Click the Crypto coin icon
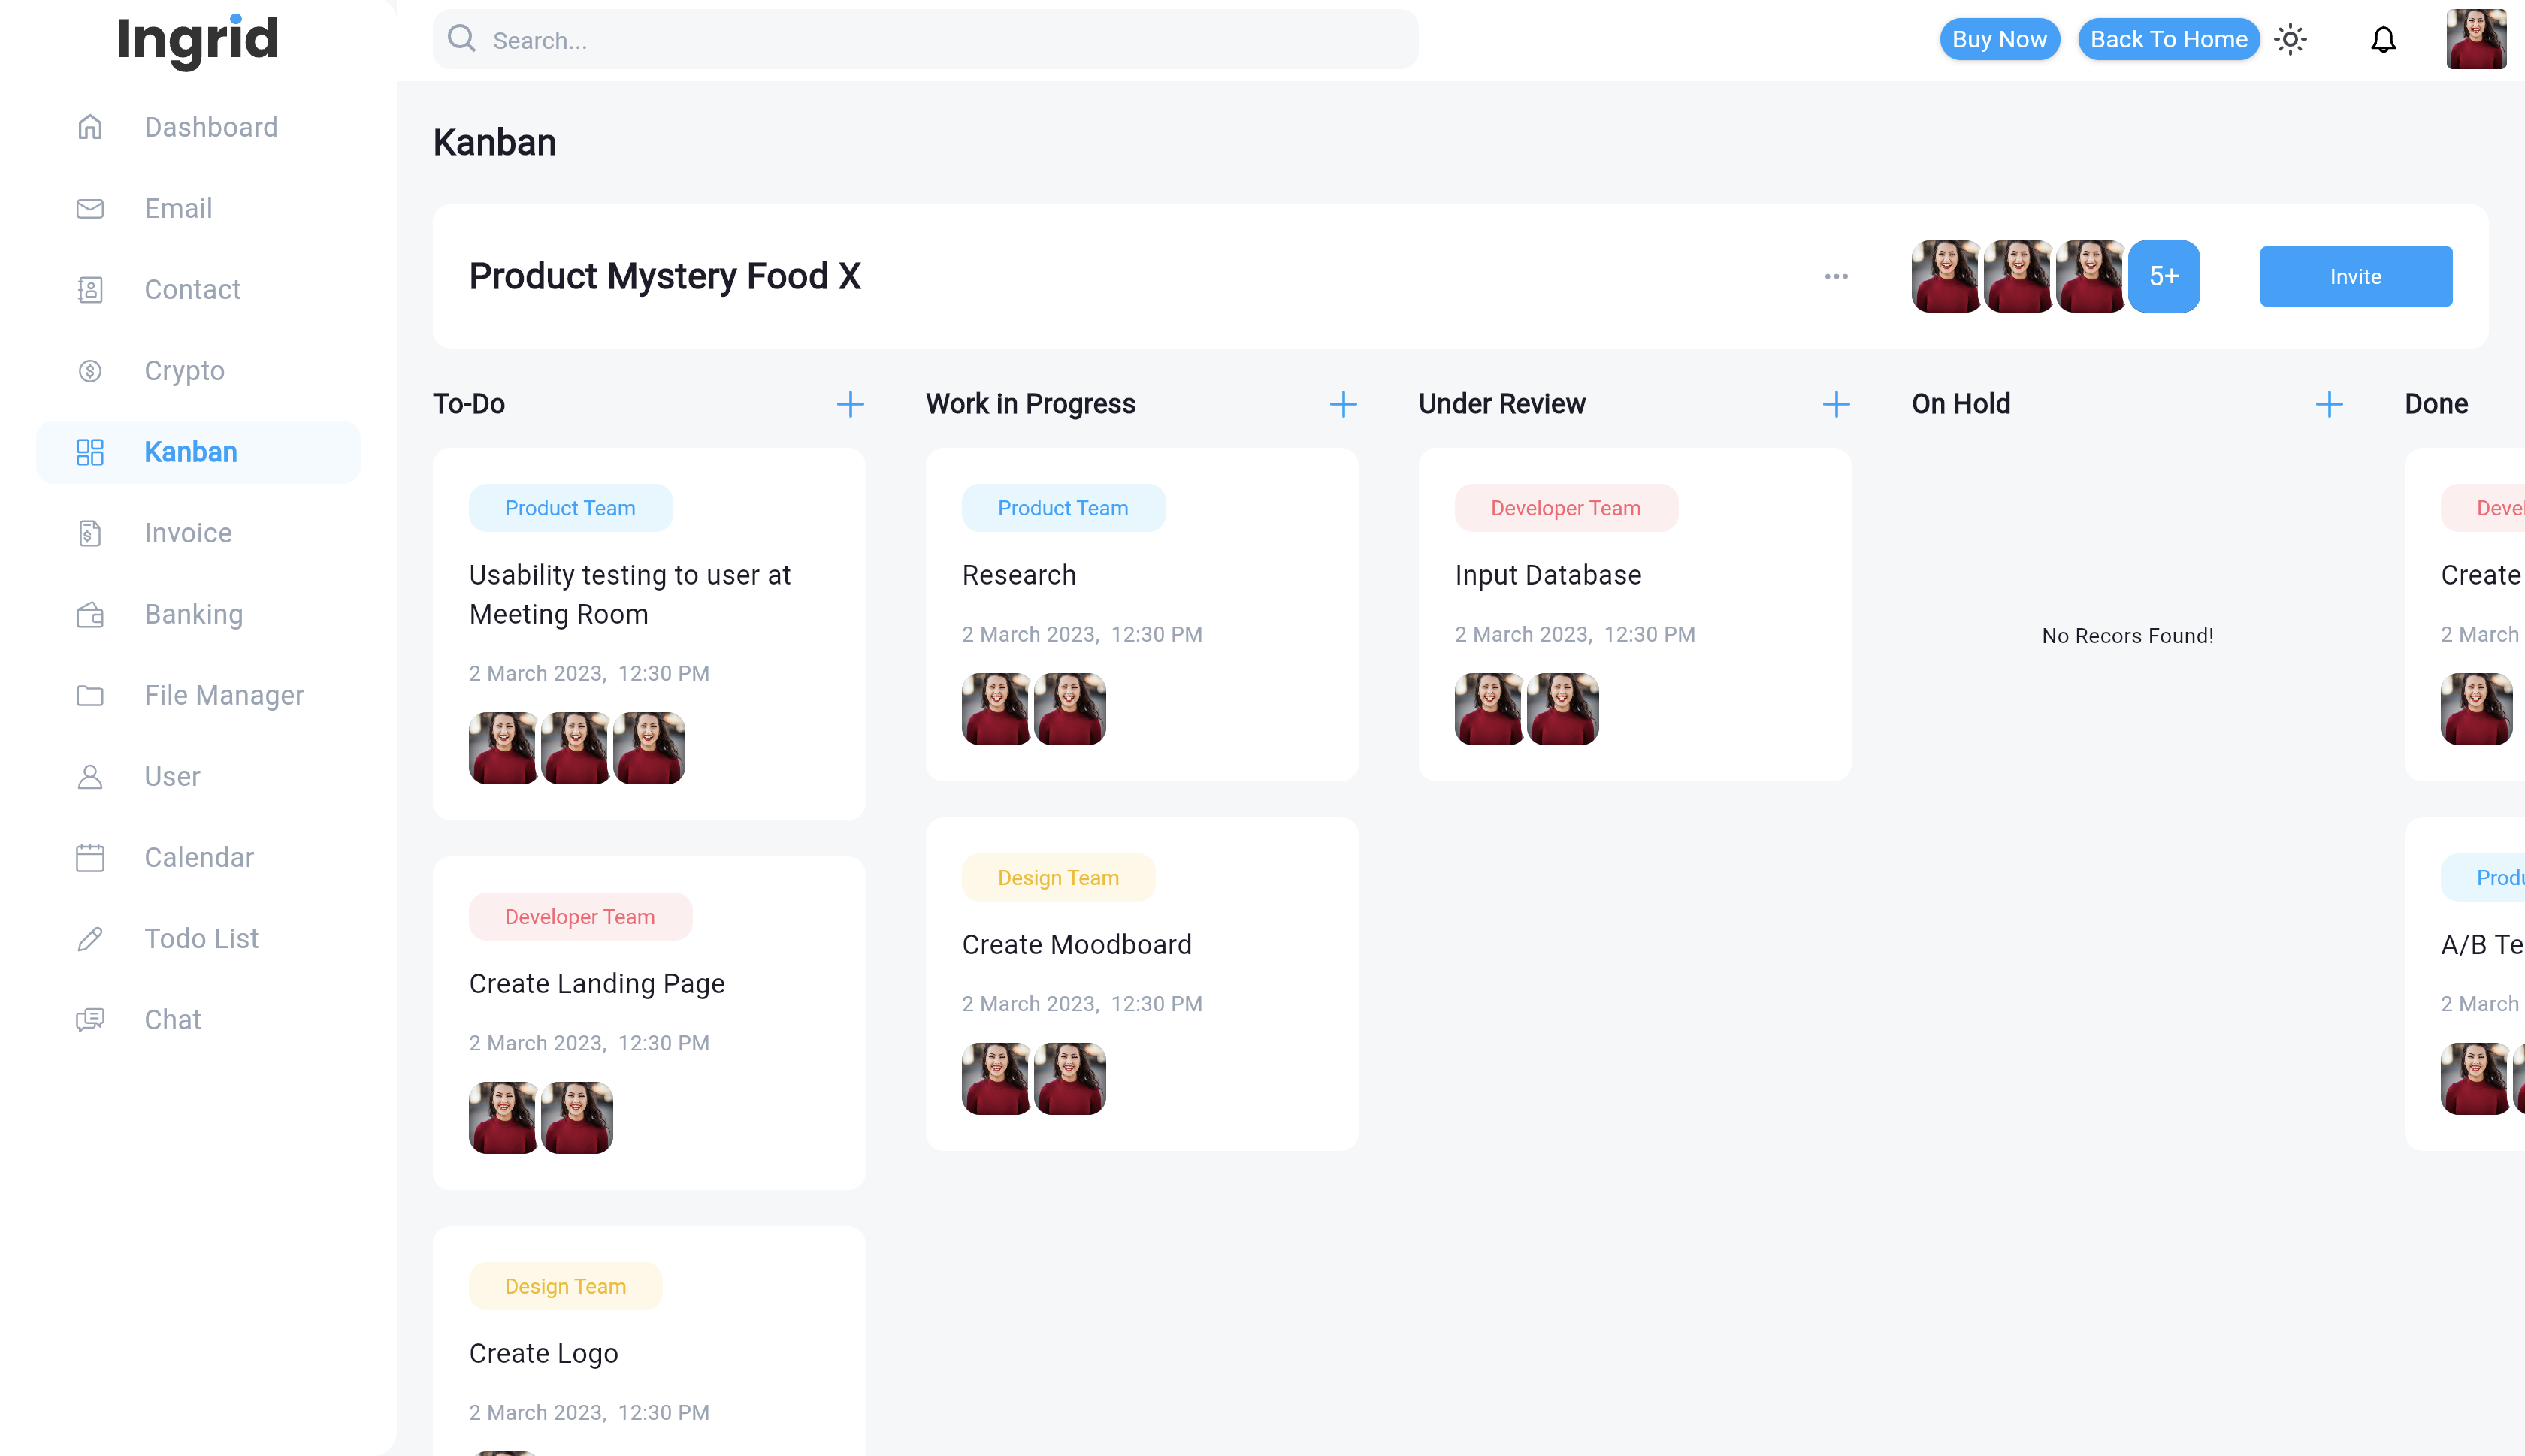The image size is (2525, 1456). [x=90, y=370]
